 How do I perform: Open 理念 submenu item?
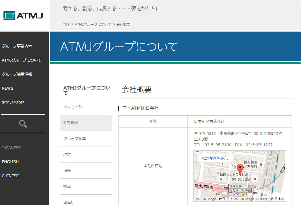[86, 155]
